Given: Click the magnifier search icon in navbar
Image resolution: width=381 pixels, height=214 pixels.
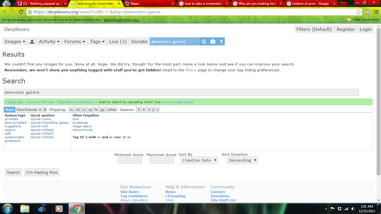Looking at the screenshot, I should [x=204, y=42].
